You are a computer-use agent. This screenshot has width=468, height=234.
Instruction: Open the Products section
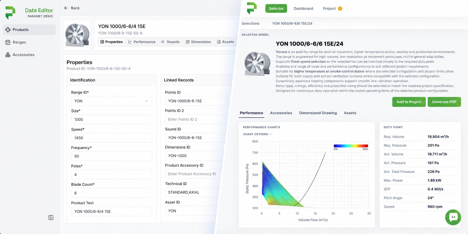tap(29, 30)
